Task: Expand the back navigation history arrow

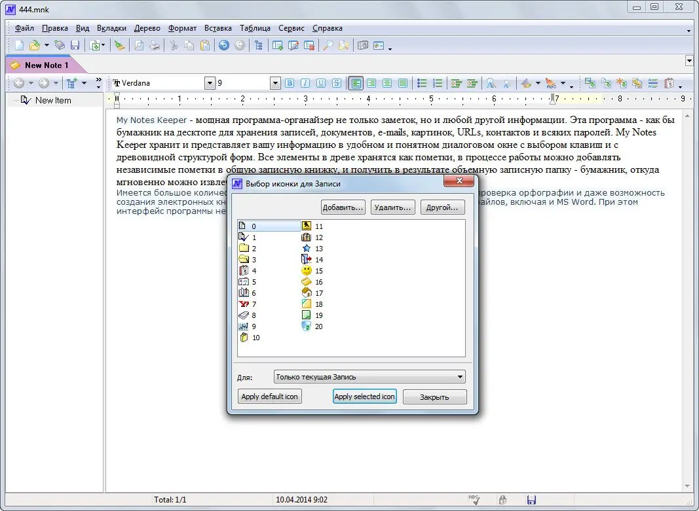Action: 31,83
